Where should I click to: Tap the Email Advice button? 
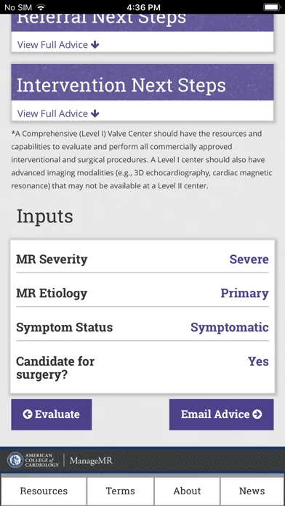tap(222, 414)
